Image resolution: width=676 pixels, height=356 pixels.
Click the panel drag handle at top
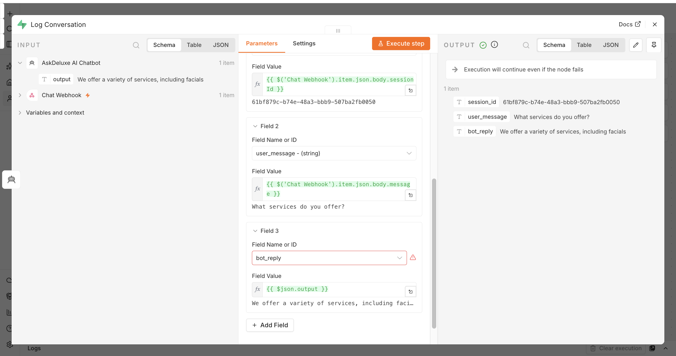click(338, 31)
